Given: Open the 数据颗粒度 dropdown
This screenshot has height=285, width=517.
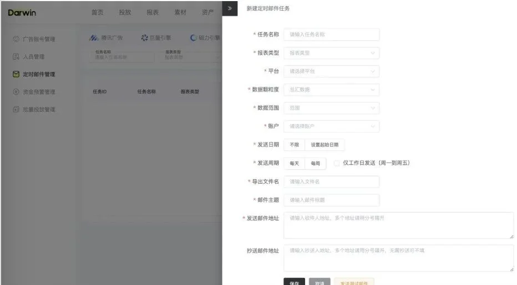Looking at the screenshot, I should click(331, 90).
